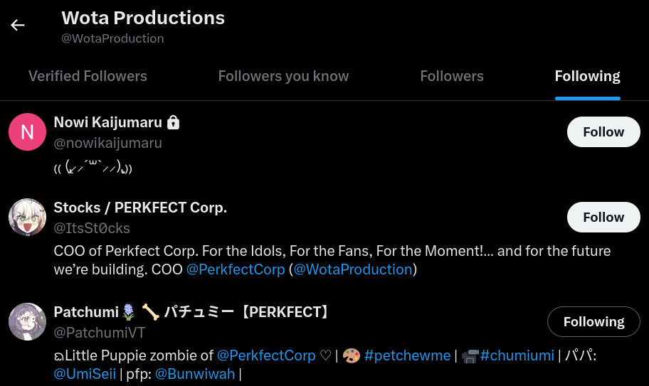Viewport: 649px width, 386px height.
Task: Open the Stocks / PERKFECT Corp. name link
Action: point(140,208)
